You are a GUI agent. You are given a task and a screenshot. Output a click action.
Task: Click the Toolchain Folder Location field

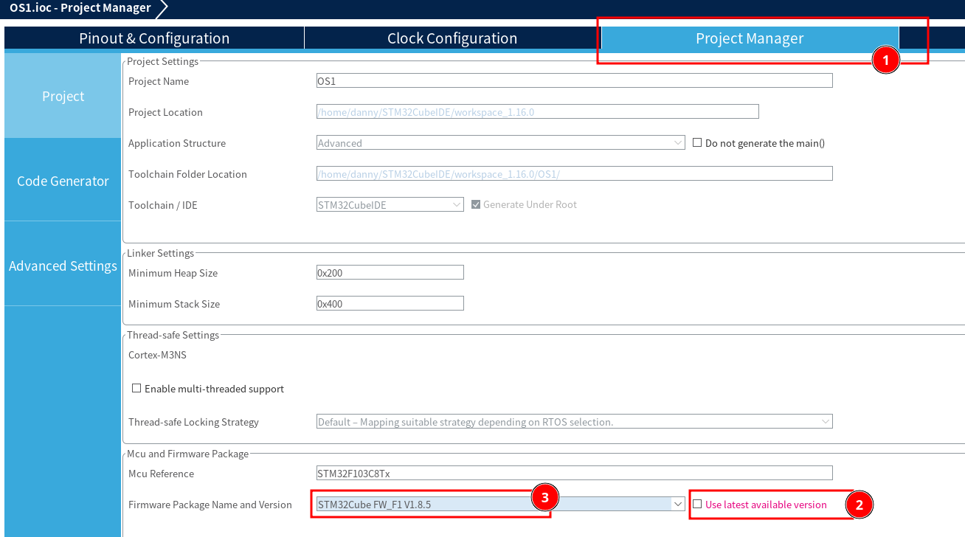pos(575,173)
